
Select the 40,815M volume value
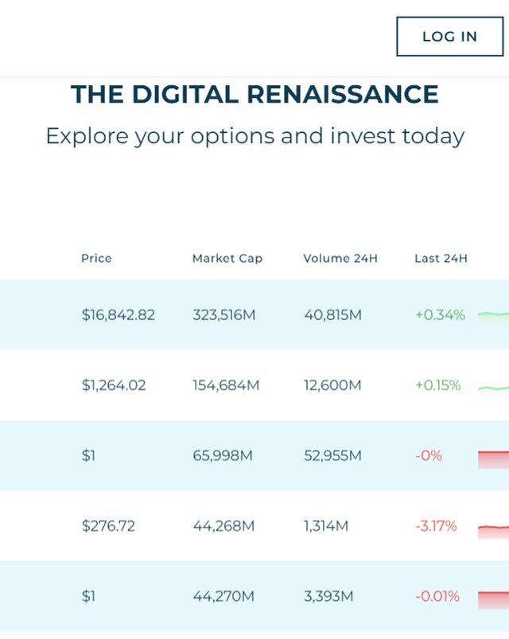[332, 315]
